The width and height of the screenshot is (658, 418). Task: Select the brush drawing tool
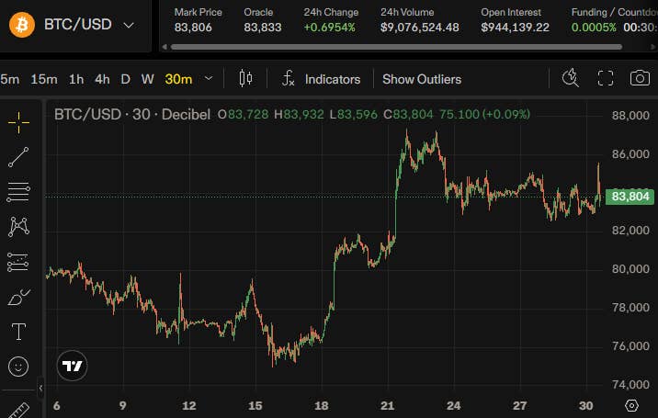point(18,297)
